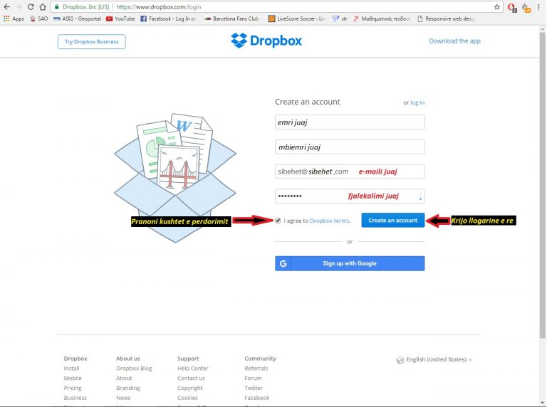Expand the English (United States) language selector
547x407 pixels.
pos(434,359)
